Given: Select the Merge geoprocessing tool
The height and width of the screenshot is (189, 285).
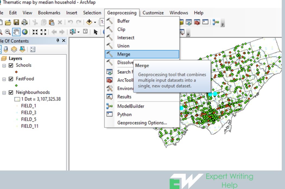Looking at the screenshot, I should [124, 54].
